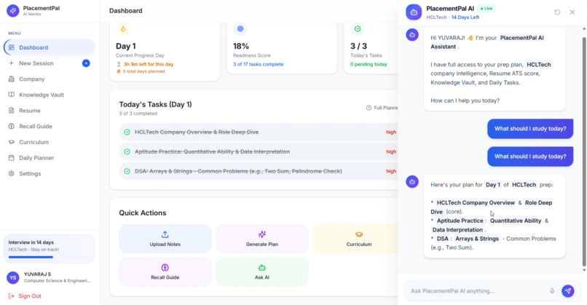This screenshot has height=305, width=587.
Task: Click the 3 of 17 tasks complete link
Action: [x=259, y=64]
